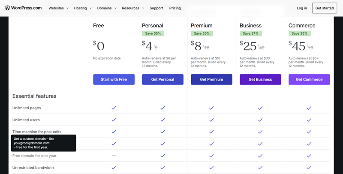Click Unlimited users checkmark under Free
The height and width of the screenshot is (174, 343).
pyautogui.click(x=114, y=120)
